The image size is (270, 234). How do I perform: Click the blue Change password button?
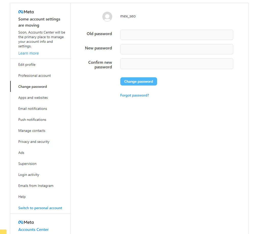[x=139, y=81]
